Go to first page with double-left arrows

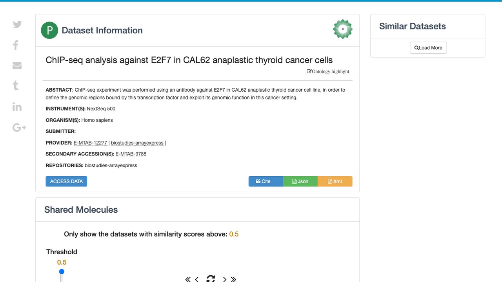188,279
